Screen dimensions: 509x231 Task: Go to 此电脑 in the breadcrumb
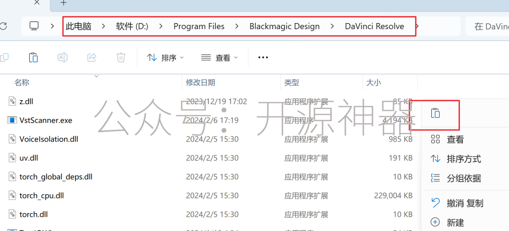pos(78,26)
